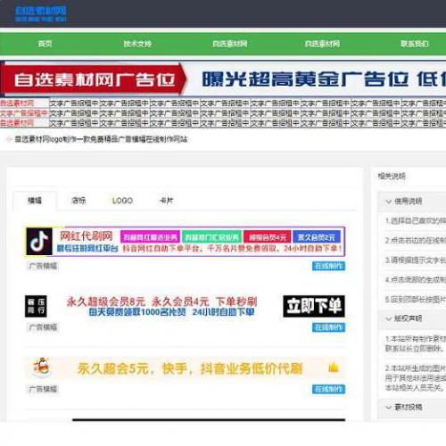The height and width of the screenshot is (446, 446).
Task: Click the red 超级会员4元 tag
Action: click(268, 237)
